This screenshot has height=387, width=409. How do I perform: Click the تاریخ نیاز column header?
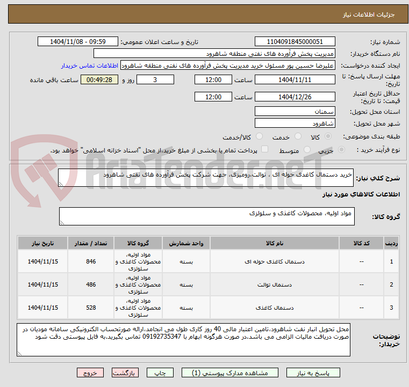click(43, 243)
